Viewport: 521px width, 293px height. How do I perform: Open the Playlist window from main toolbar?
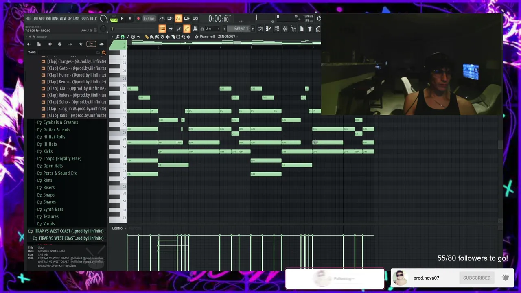[x=260, y=28]
